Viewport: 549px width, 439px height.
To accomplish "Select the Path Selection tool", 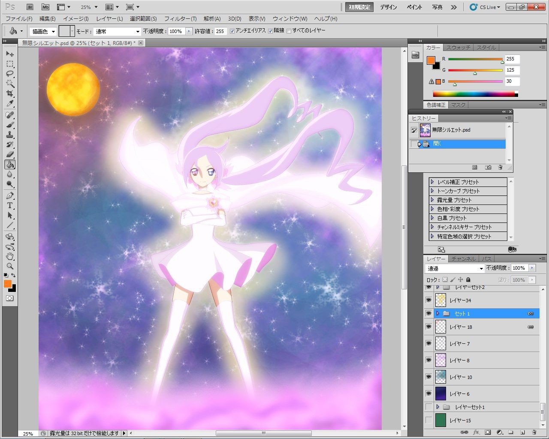I will tap(10, 215).
